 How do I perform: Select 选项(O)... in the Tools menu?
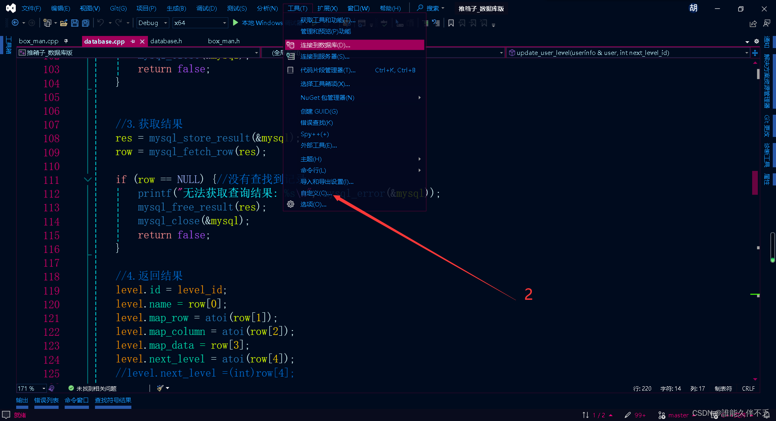pyautogui.click(x=355, y=204)
